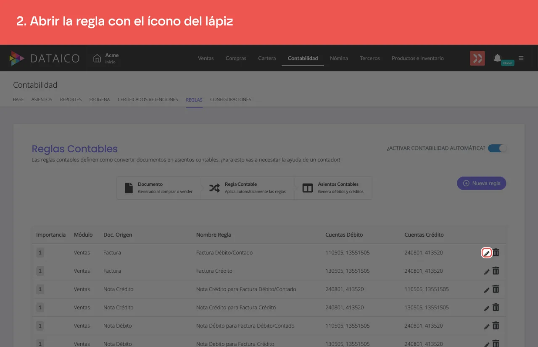Click the Regla Contable step box
This screenshot has width=538, height=347.
[248, 188]
